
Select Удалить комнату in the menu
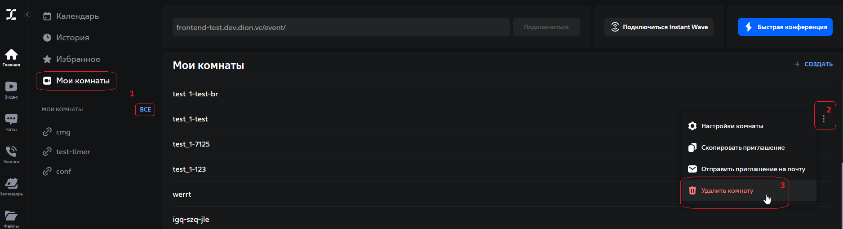click(x=727, y=190)
